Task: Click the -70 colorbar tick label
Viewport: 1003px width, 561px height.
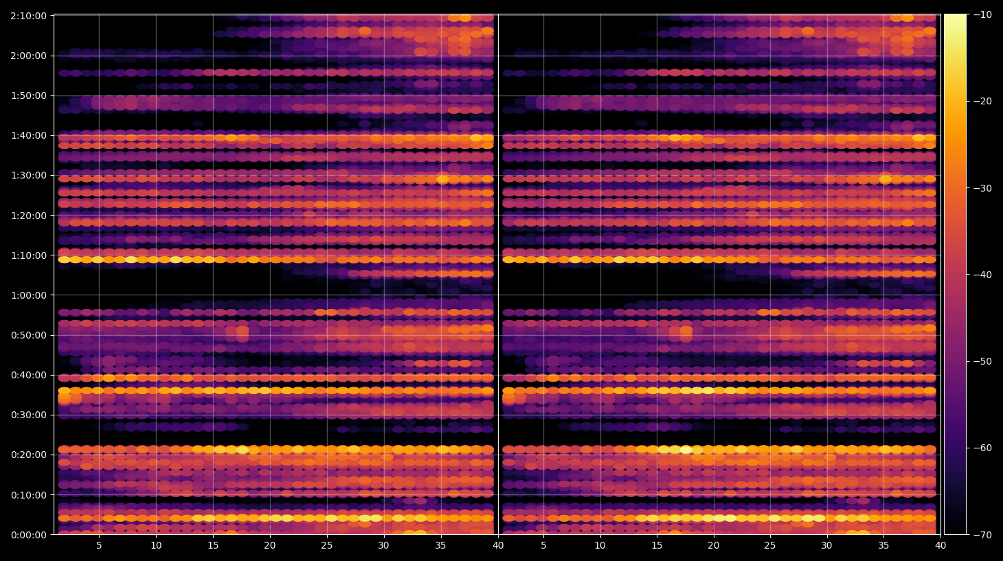Action: point(982,534)
